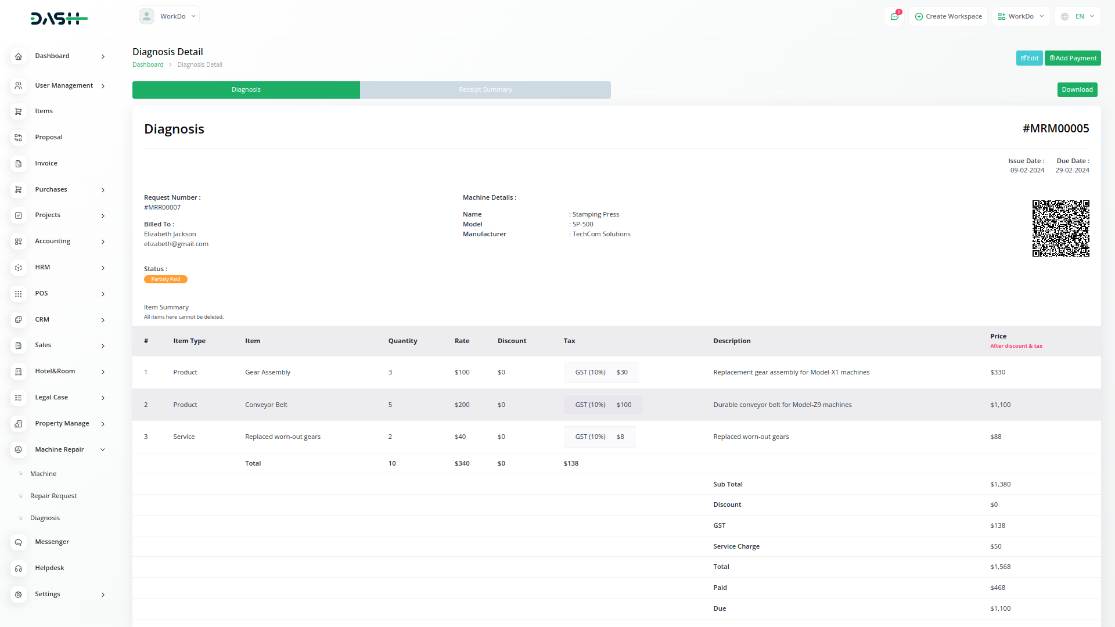Click the Items cart icon
The image size is (1115, 627).
click(19, 111)
